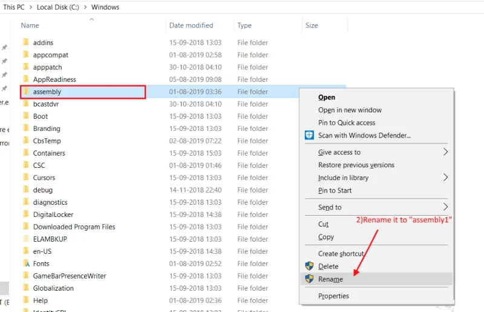Image resolution: width=484 pixels, height=312 pixels.
Task: Go to Local Disk (C:) in breadcrumb
Action: [57, 7]
